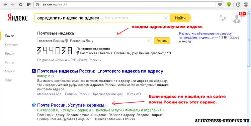This screenshot has width=251, height=126.
Task: Open the Ещё menu item
Action: pos(8,80)
